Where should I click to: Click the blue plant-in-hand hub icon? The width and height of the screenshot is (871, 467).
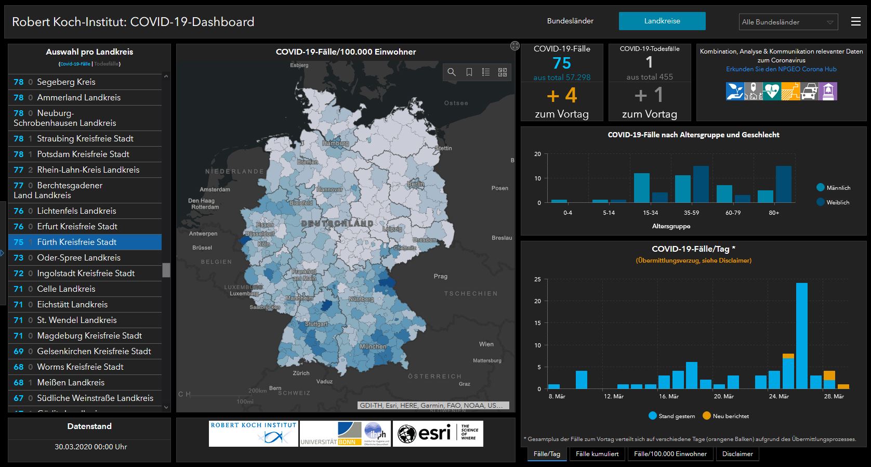(735, 91)
